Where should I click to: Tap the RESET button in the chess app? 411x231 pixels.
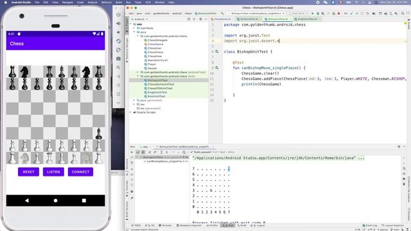[28, 172]
